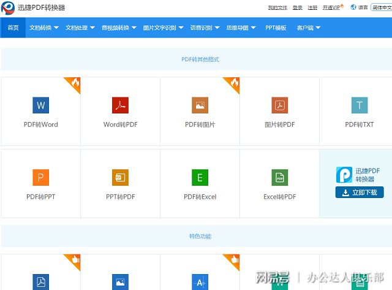Click the 迅捷PDF转换器 app icon in download card
The height and width of the screenshot is (290, 392).
(344, 175)
